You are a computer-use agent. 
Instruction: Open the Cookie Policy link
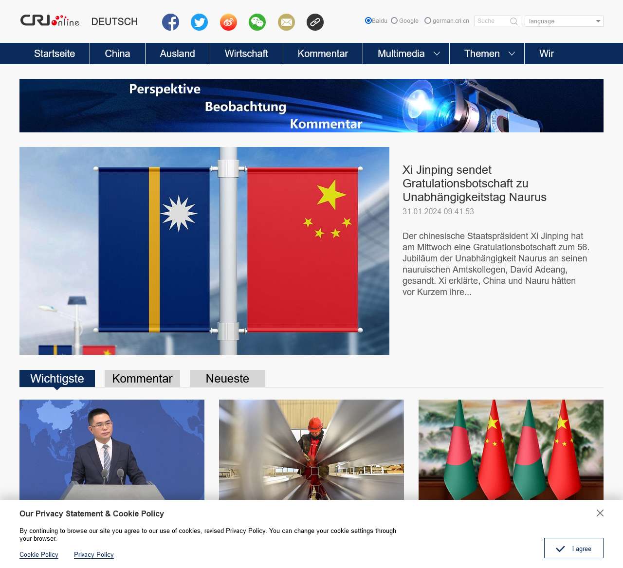pyautogui.click(x=39, y=555)
